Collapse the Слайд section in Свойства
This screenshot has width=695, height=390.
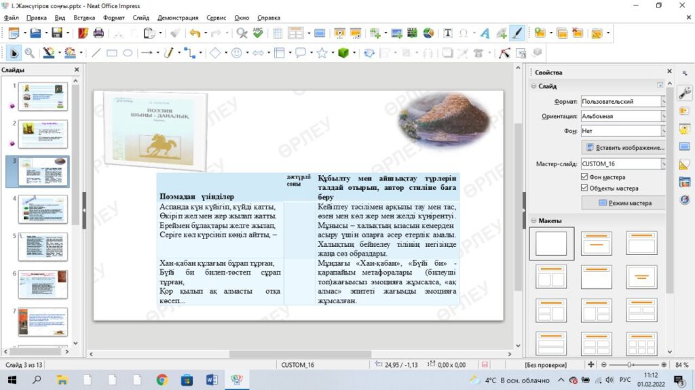click(x=533, y=86)
